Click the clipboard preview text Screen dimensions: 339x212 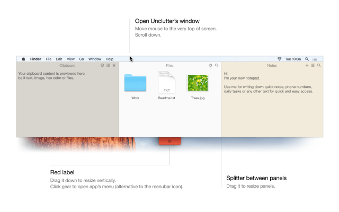52,76
